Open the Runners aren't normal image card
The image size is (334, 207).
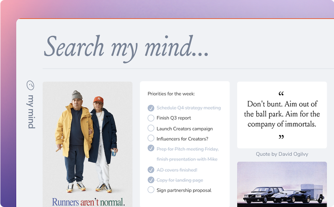pos(88,144)
